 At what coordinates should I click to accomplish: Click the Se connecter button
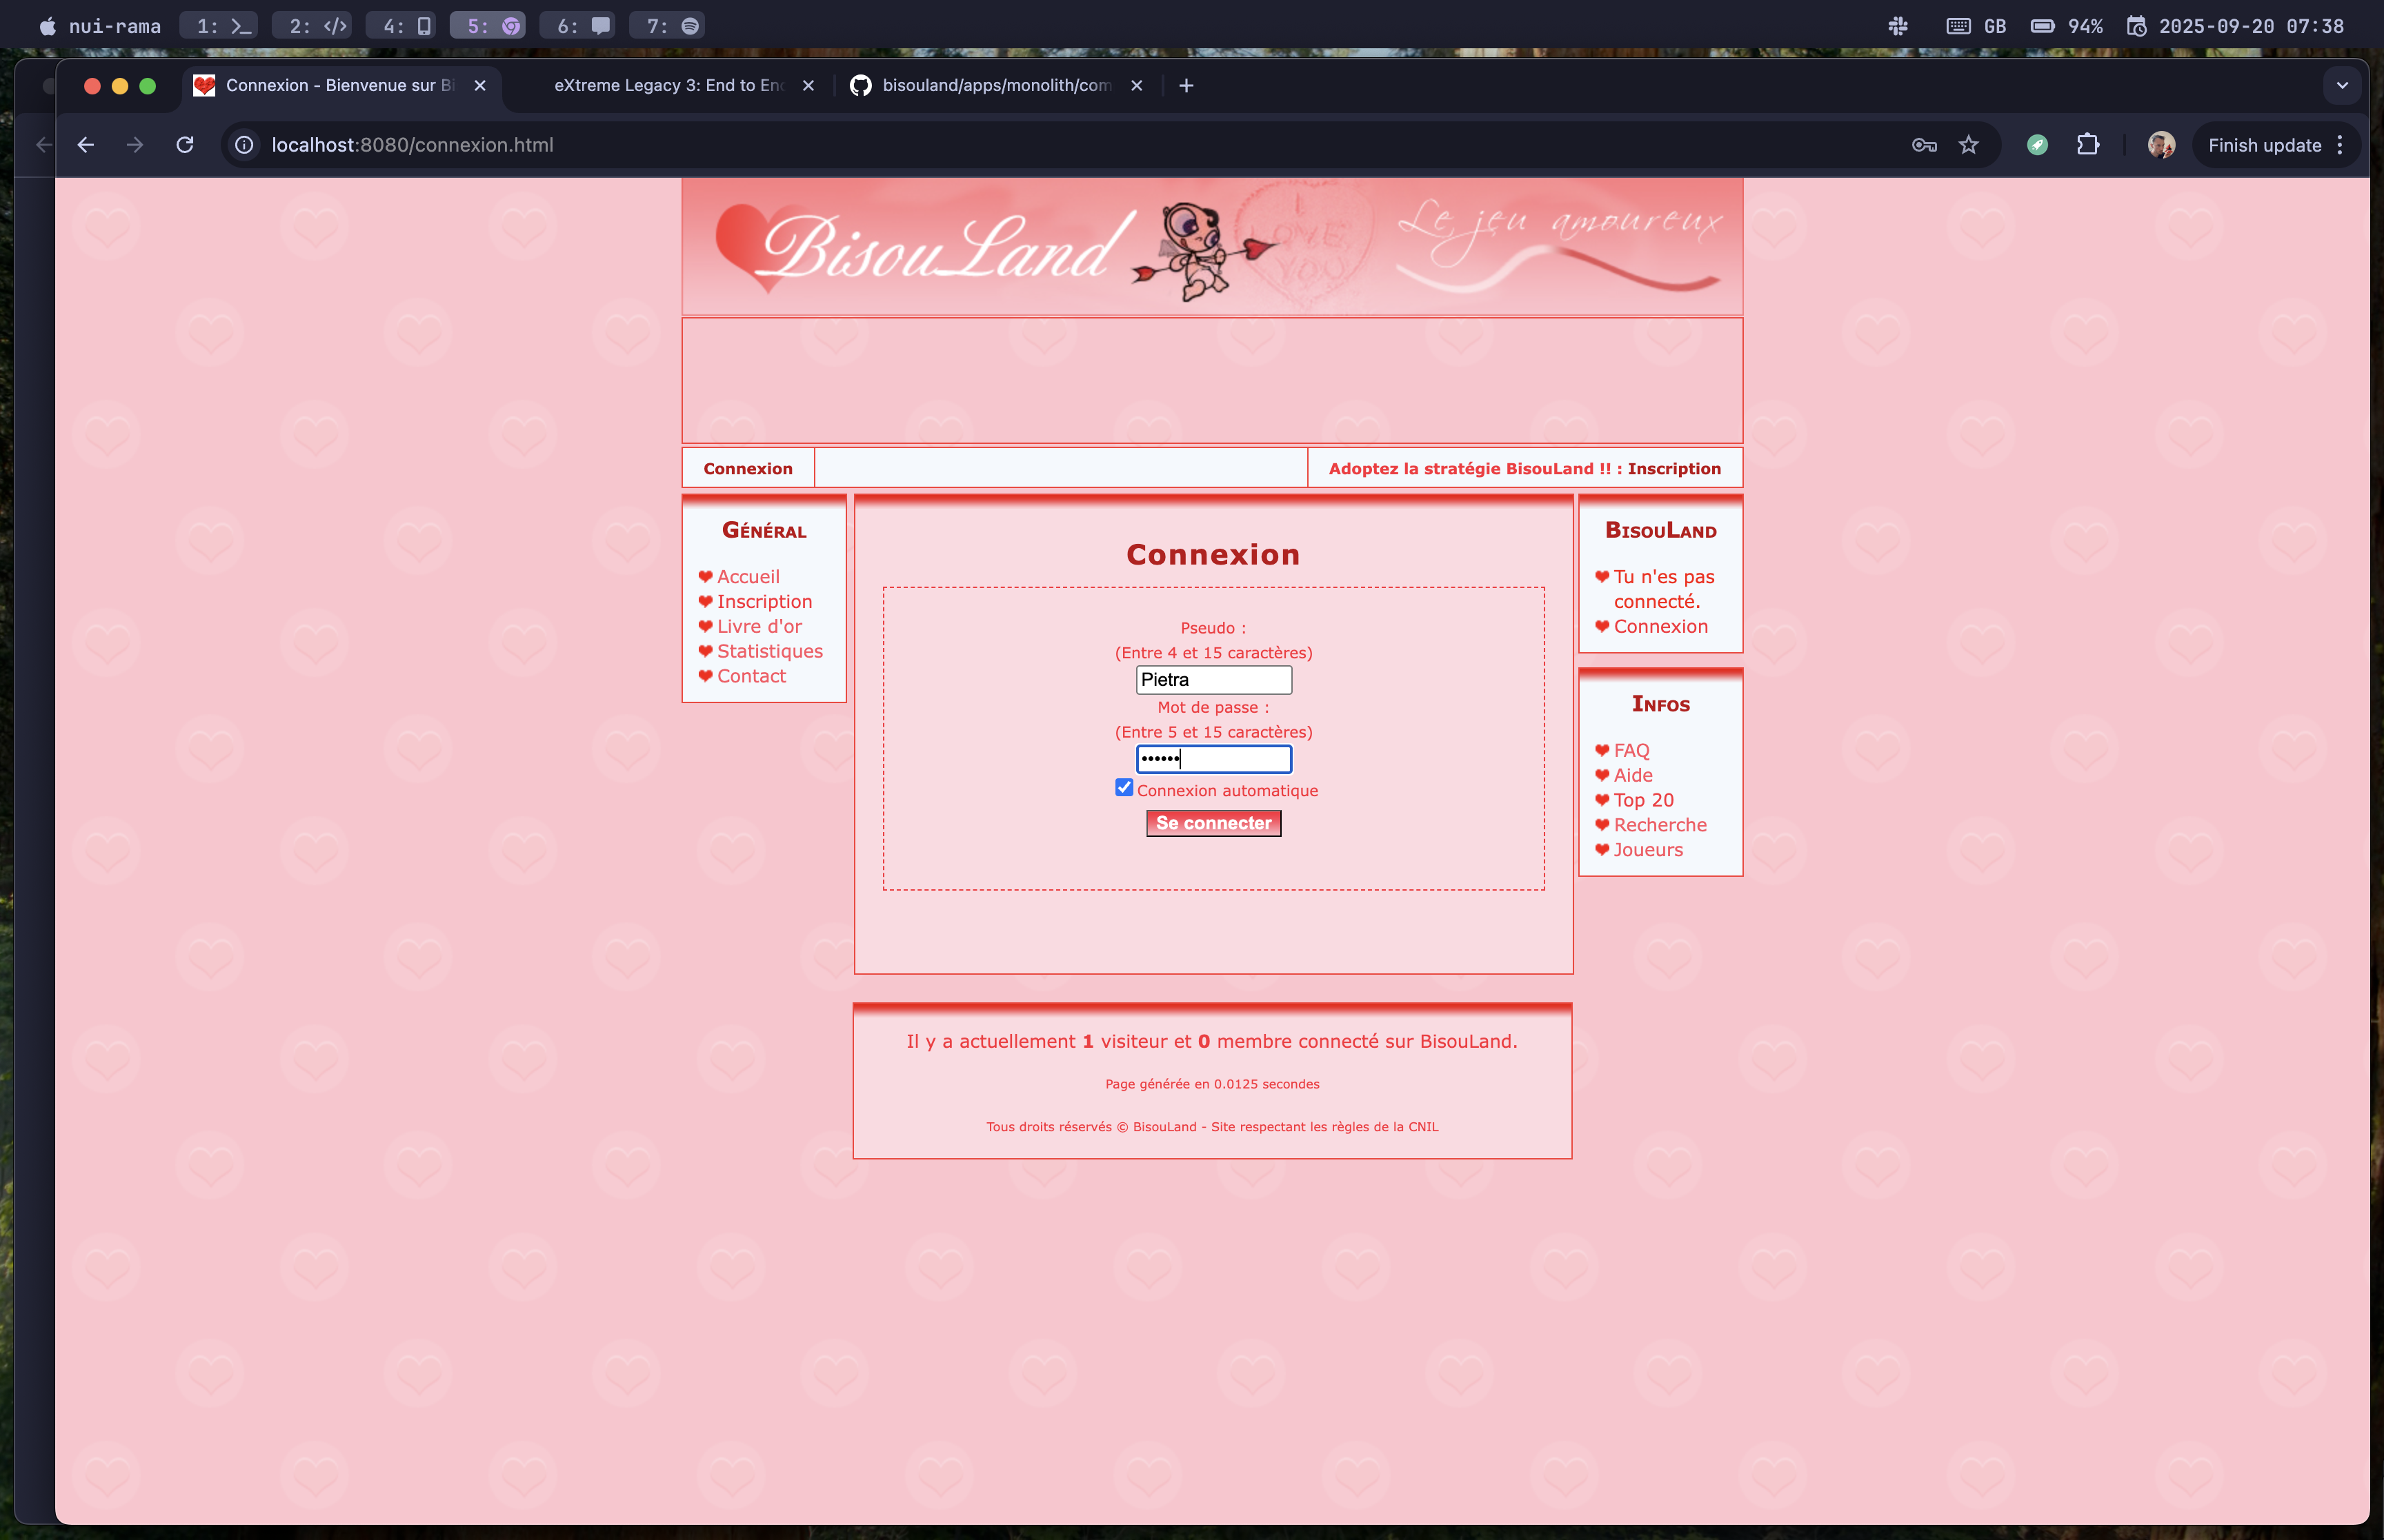pyautogui.click(x=1213, y=823)
